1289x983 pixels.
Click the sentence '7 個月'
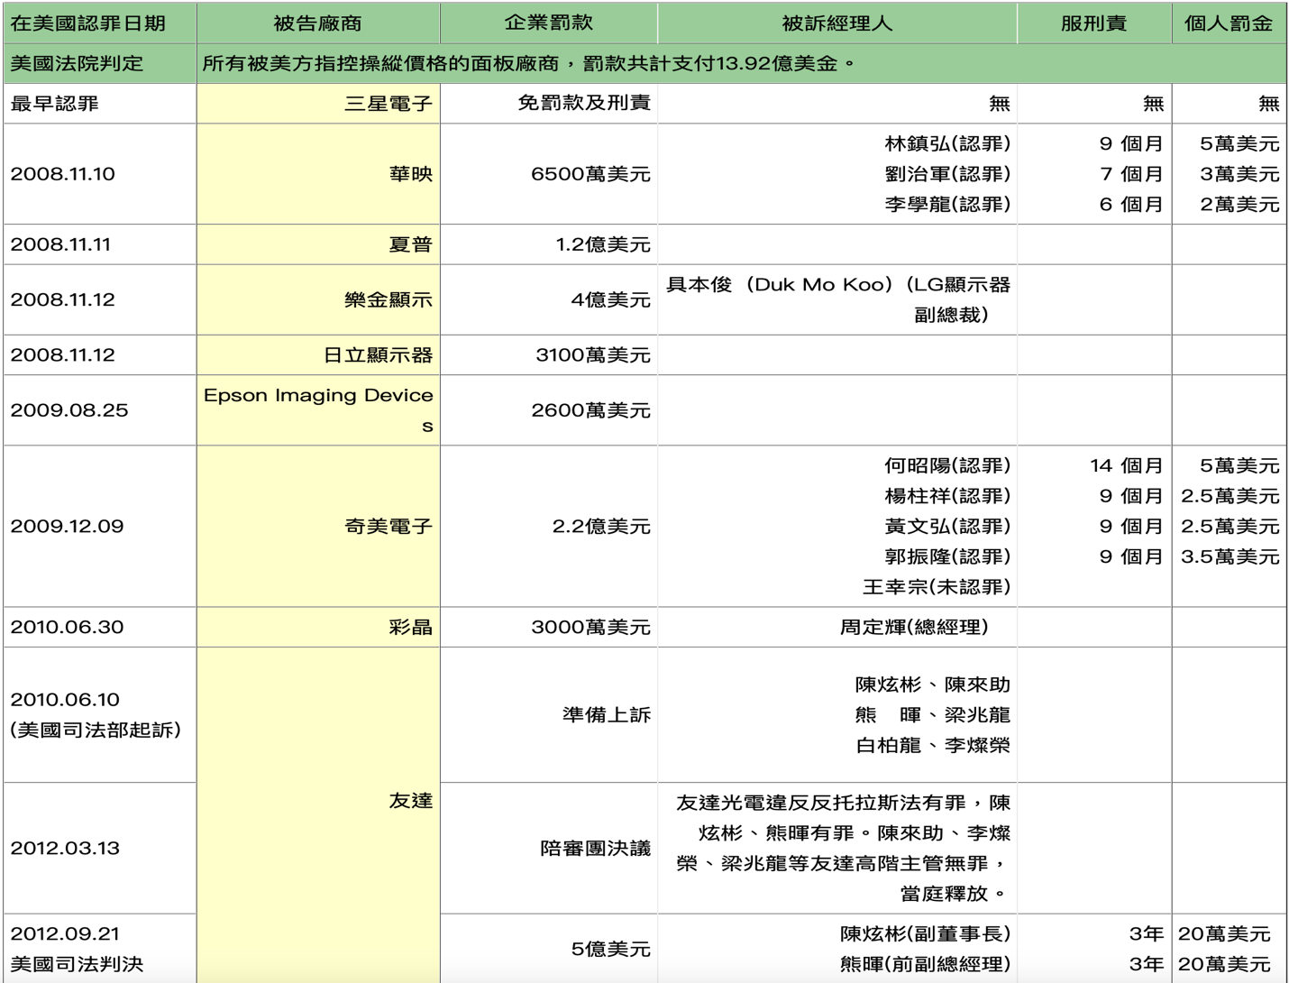[1131, 174]
